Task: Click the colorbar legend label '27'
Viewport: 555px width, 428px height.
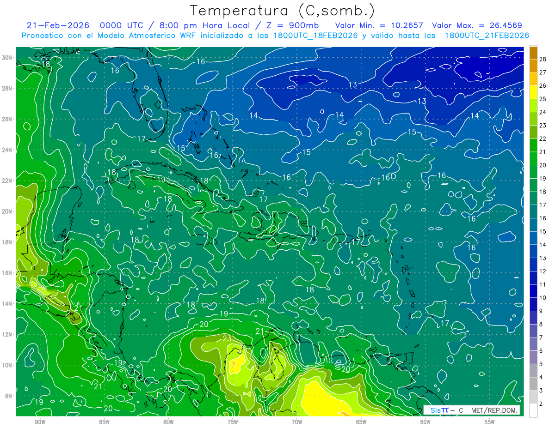Action: coord(543,72)
